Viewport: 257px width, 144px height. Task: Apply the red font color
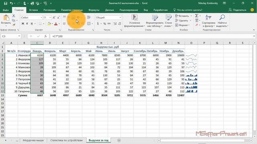[x=56, y=24]
